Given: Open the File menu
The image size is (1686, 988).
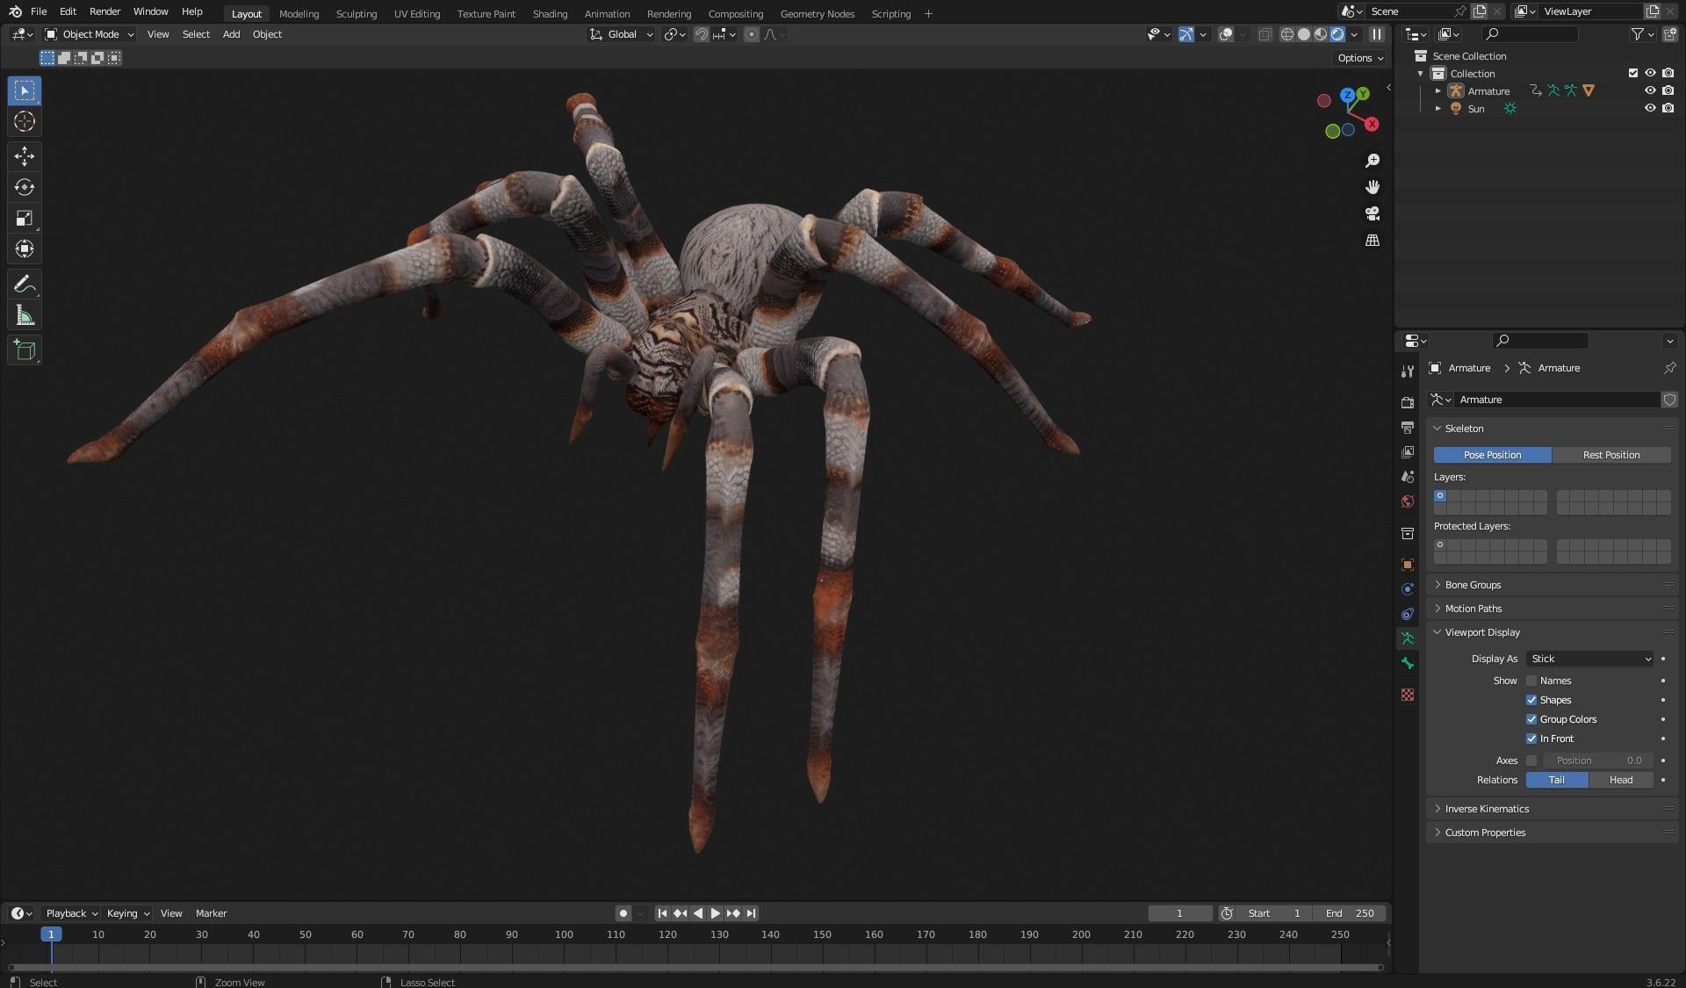Looking at the screenshot, I should pos(39,11).
